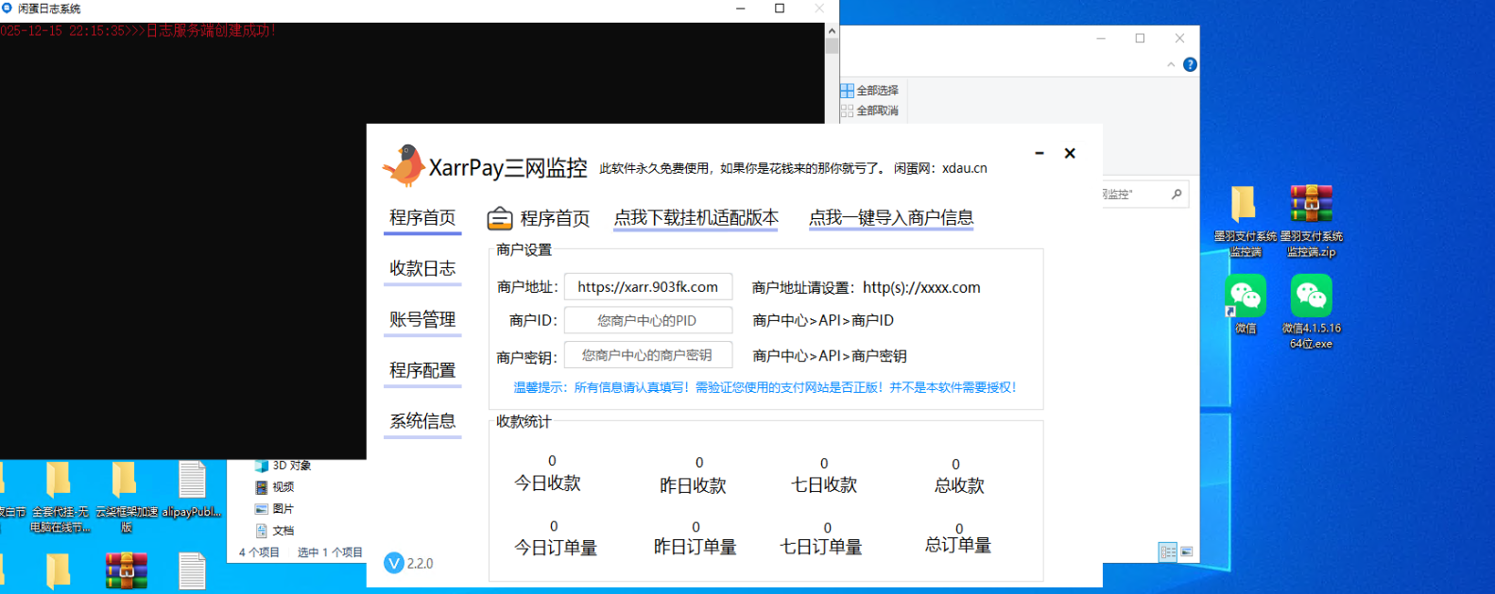The height and width of the screenshot is (594, 1495).
Task: Click the 总收款 statistic label
Action: coord(959,485)
